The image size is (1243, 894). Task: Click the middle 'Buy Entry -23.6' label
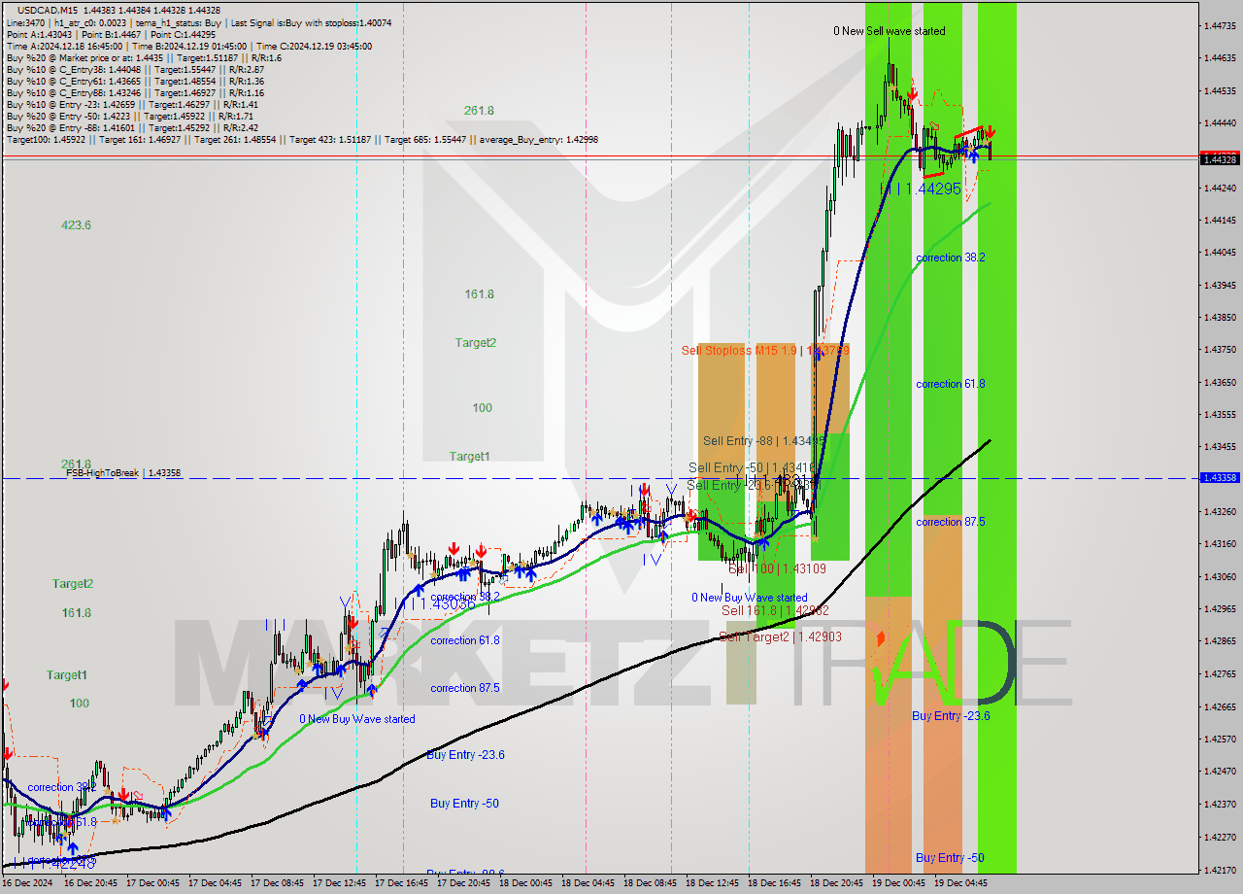click(465, 755)
